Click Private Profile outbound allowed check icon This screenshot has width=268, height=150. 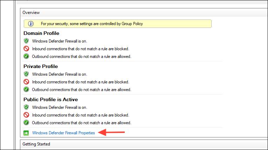(x=26, y=90)
